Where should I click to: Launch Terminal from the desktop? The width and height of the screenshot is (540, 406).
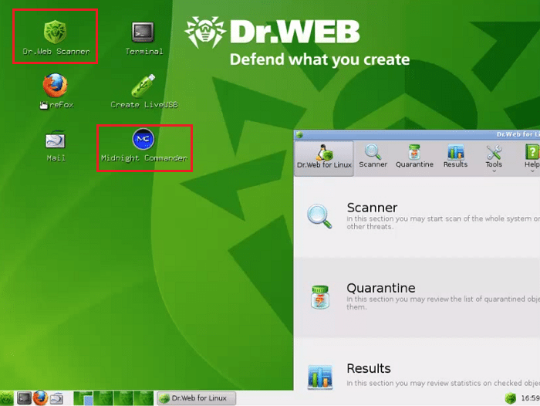143,39
